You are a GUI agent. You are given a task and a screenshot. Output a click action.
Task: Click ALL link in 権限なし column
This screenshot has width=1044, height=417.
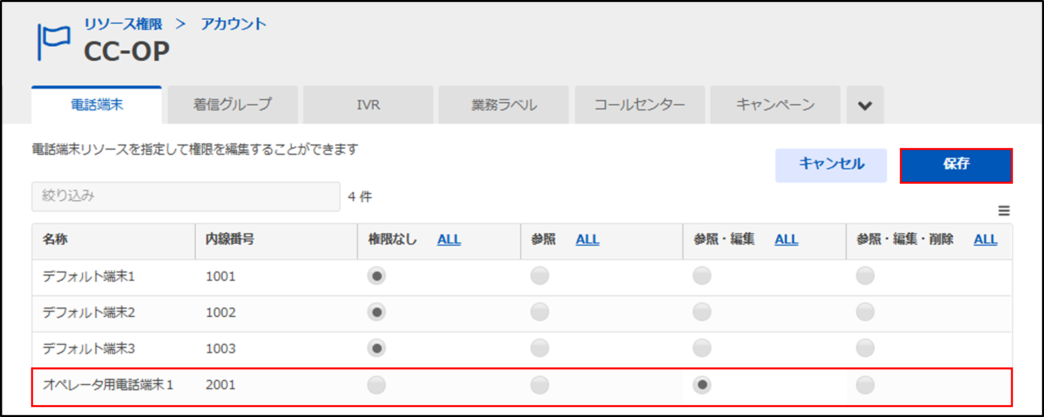[x=449, y=240]
